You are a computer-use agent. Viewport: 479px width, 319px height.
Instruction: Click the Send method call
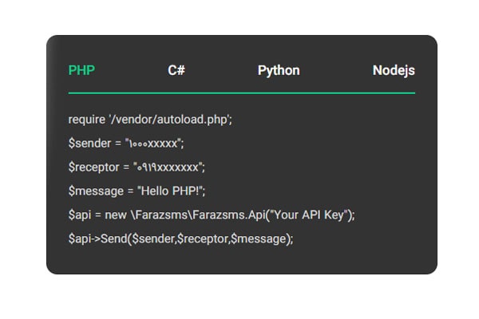coord(113,238)
